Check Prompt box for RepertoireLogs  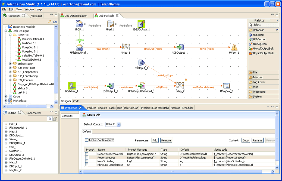[87, 157]
